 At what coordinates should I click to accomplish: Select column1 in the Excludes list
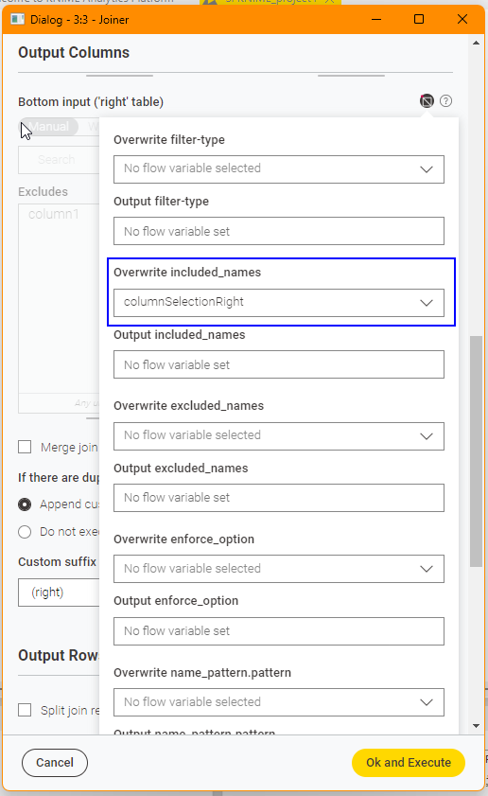[54, 214]
